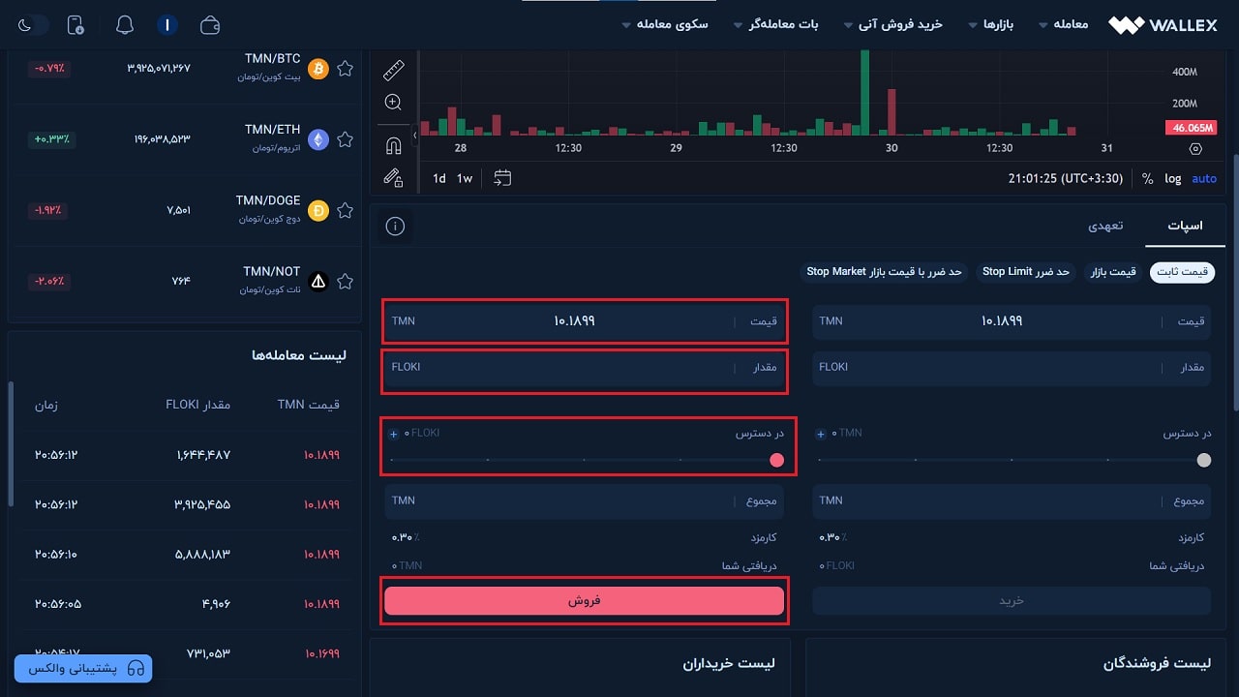Select the حد ضرر Stop Limit order type

click(1025, 272)
